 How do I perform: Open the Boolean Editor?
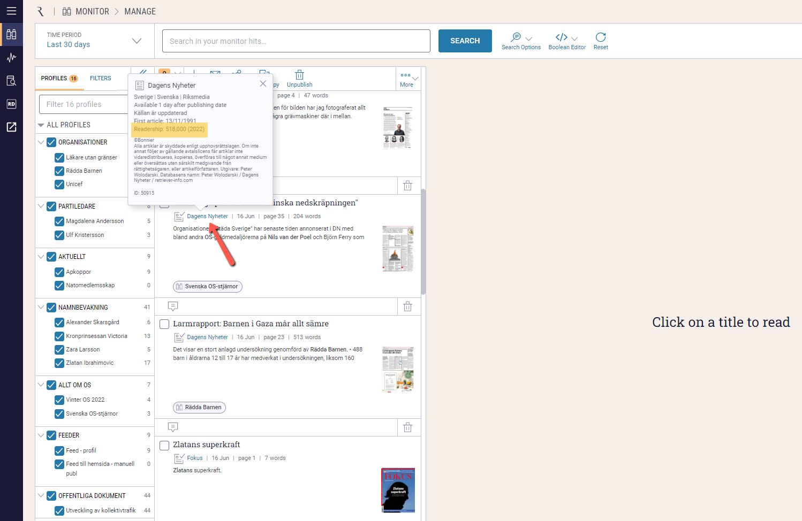click(x=567, y=41)
